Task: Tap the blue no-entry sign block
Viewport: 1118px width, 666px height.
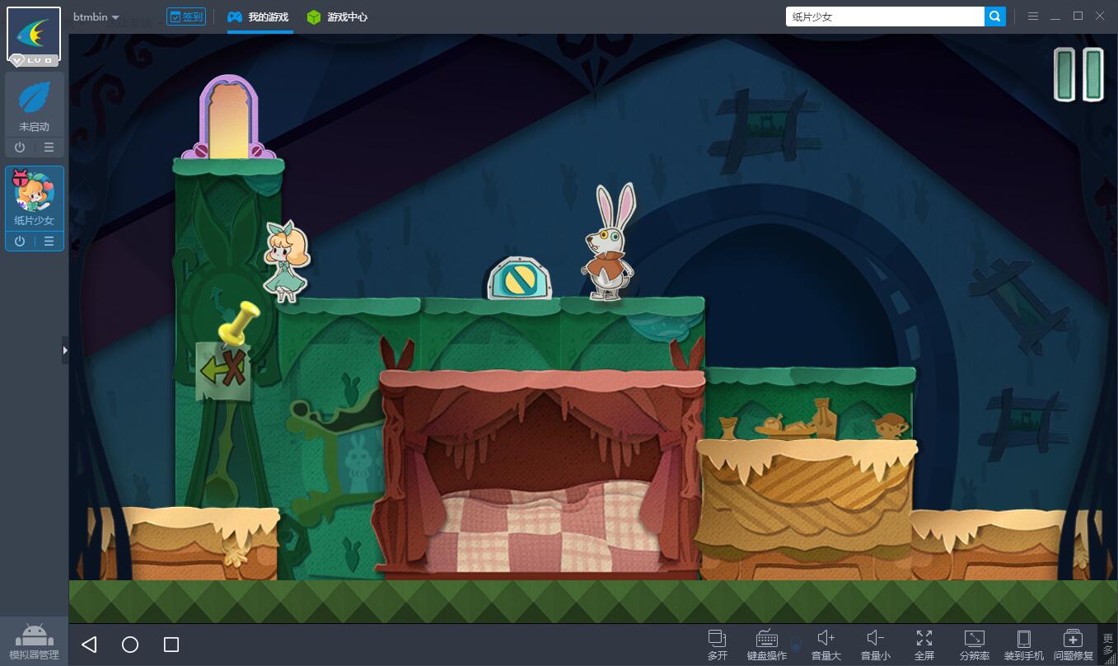Action: [x=520, y=278]
